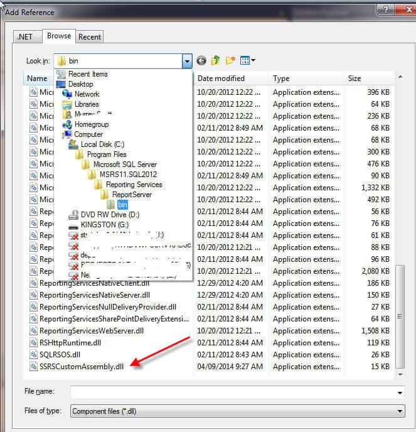Select the ReportServer folder
The width and height of the screenshot is (416, 432).
coord(132,195)
